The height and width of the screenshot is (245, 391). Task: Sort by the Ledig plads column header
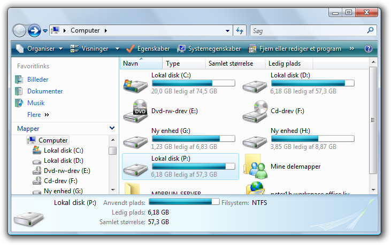281,64
